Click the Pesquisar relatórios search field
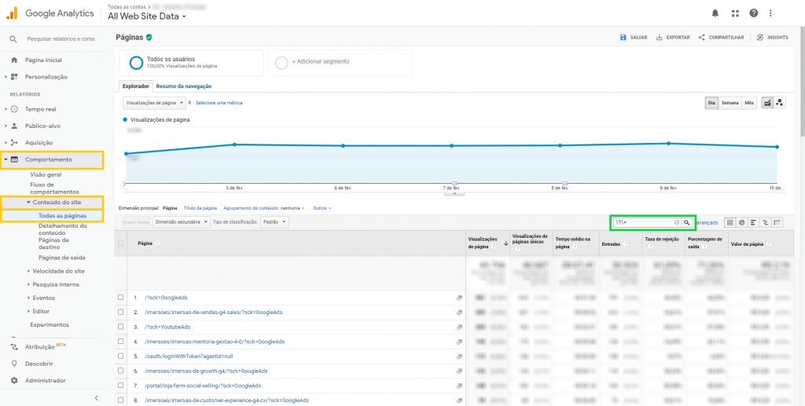 point(61,39)
